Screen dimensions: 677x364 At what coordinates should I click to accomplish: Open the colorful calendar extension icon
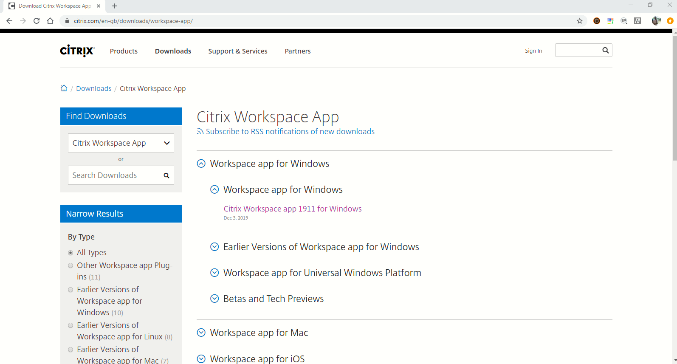[610, 21]
